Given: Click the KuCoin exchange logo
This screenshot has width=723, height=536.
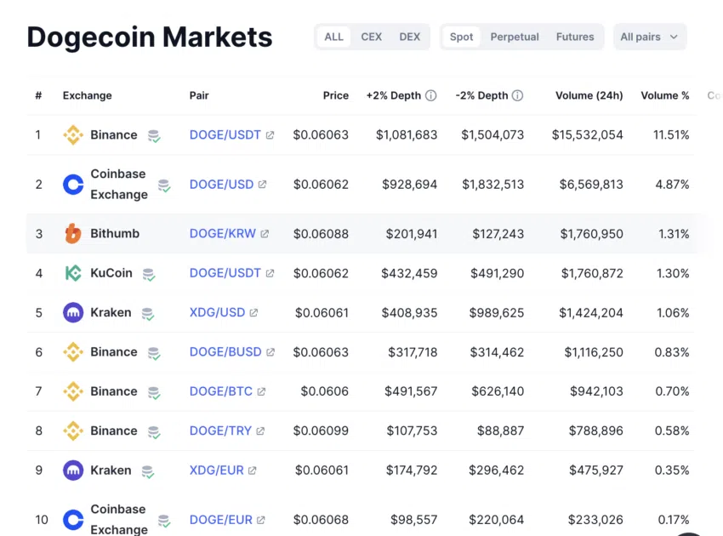Looking at the screenshot, I should [73, 273].
